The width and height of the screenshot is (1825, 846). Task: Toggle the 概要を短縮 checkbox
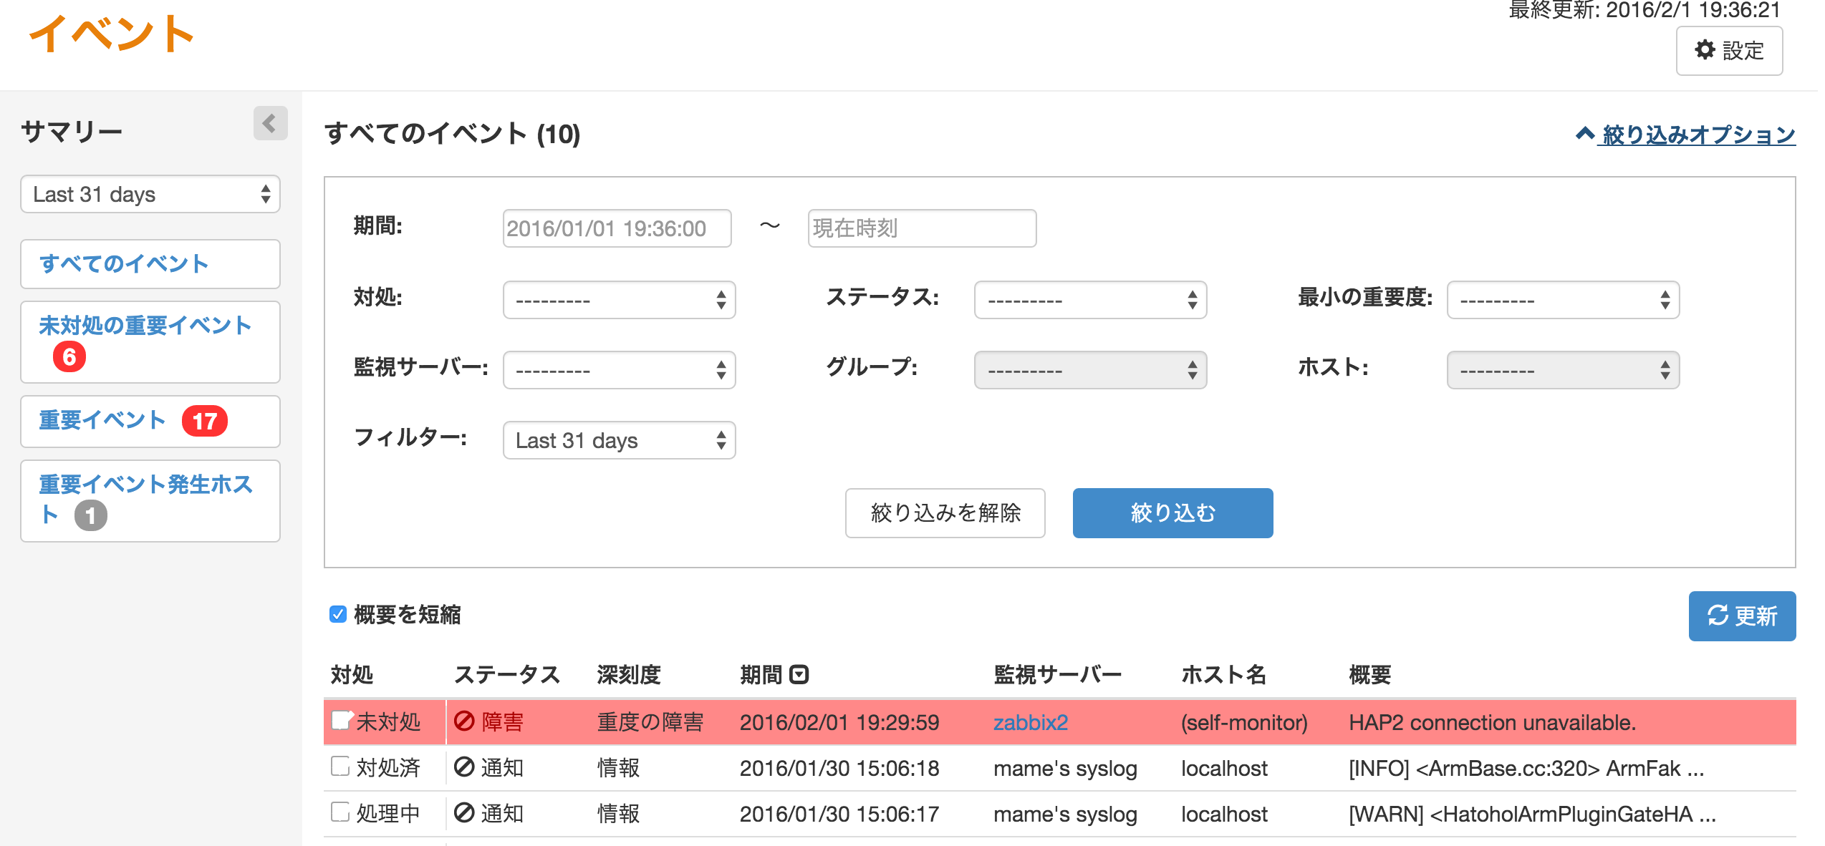(338, 614)
